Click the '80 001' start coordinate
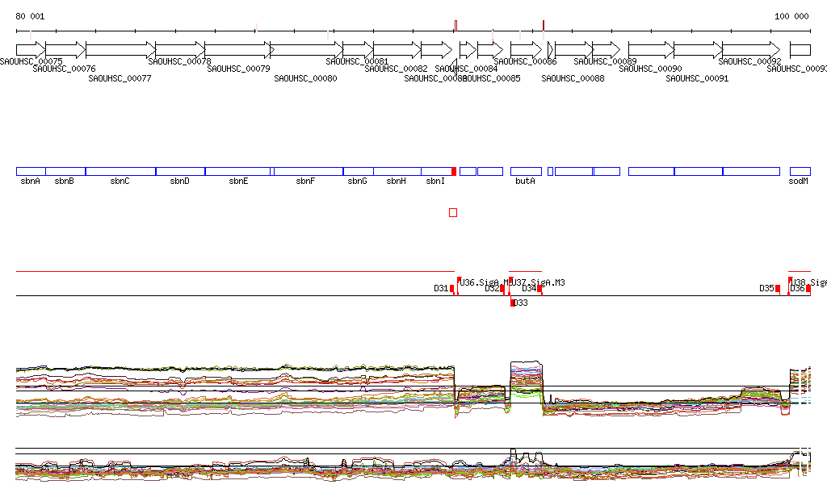The image size is (827, 493). (30, 16)
